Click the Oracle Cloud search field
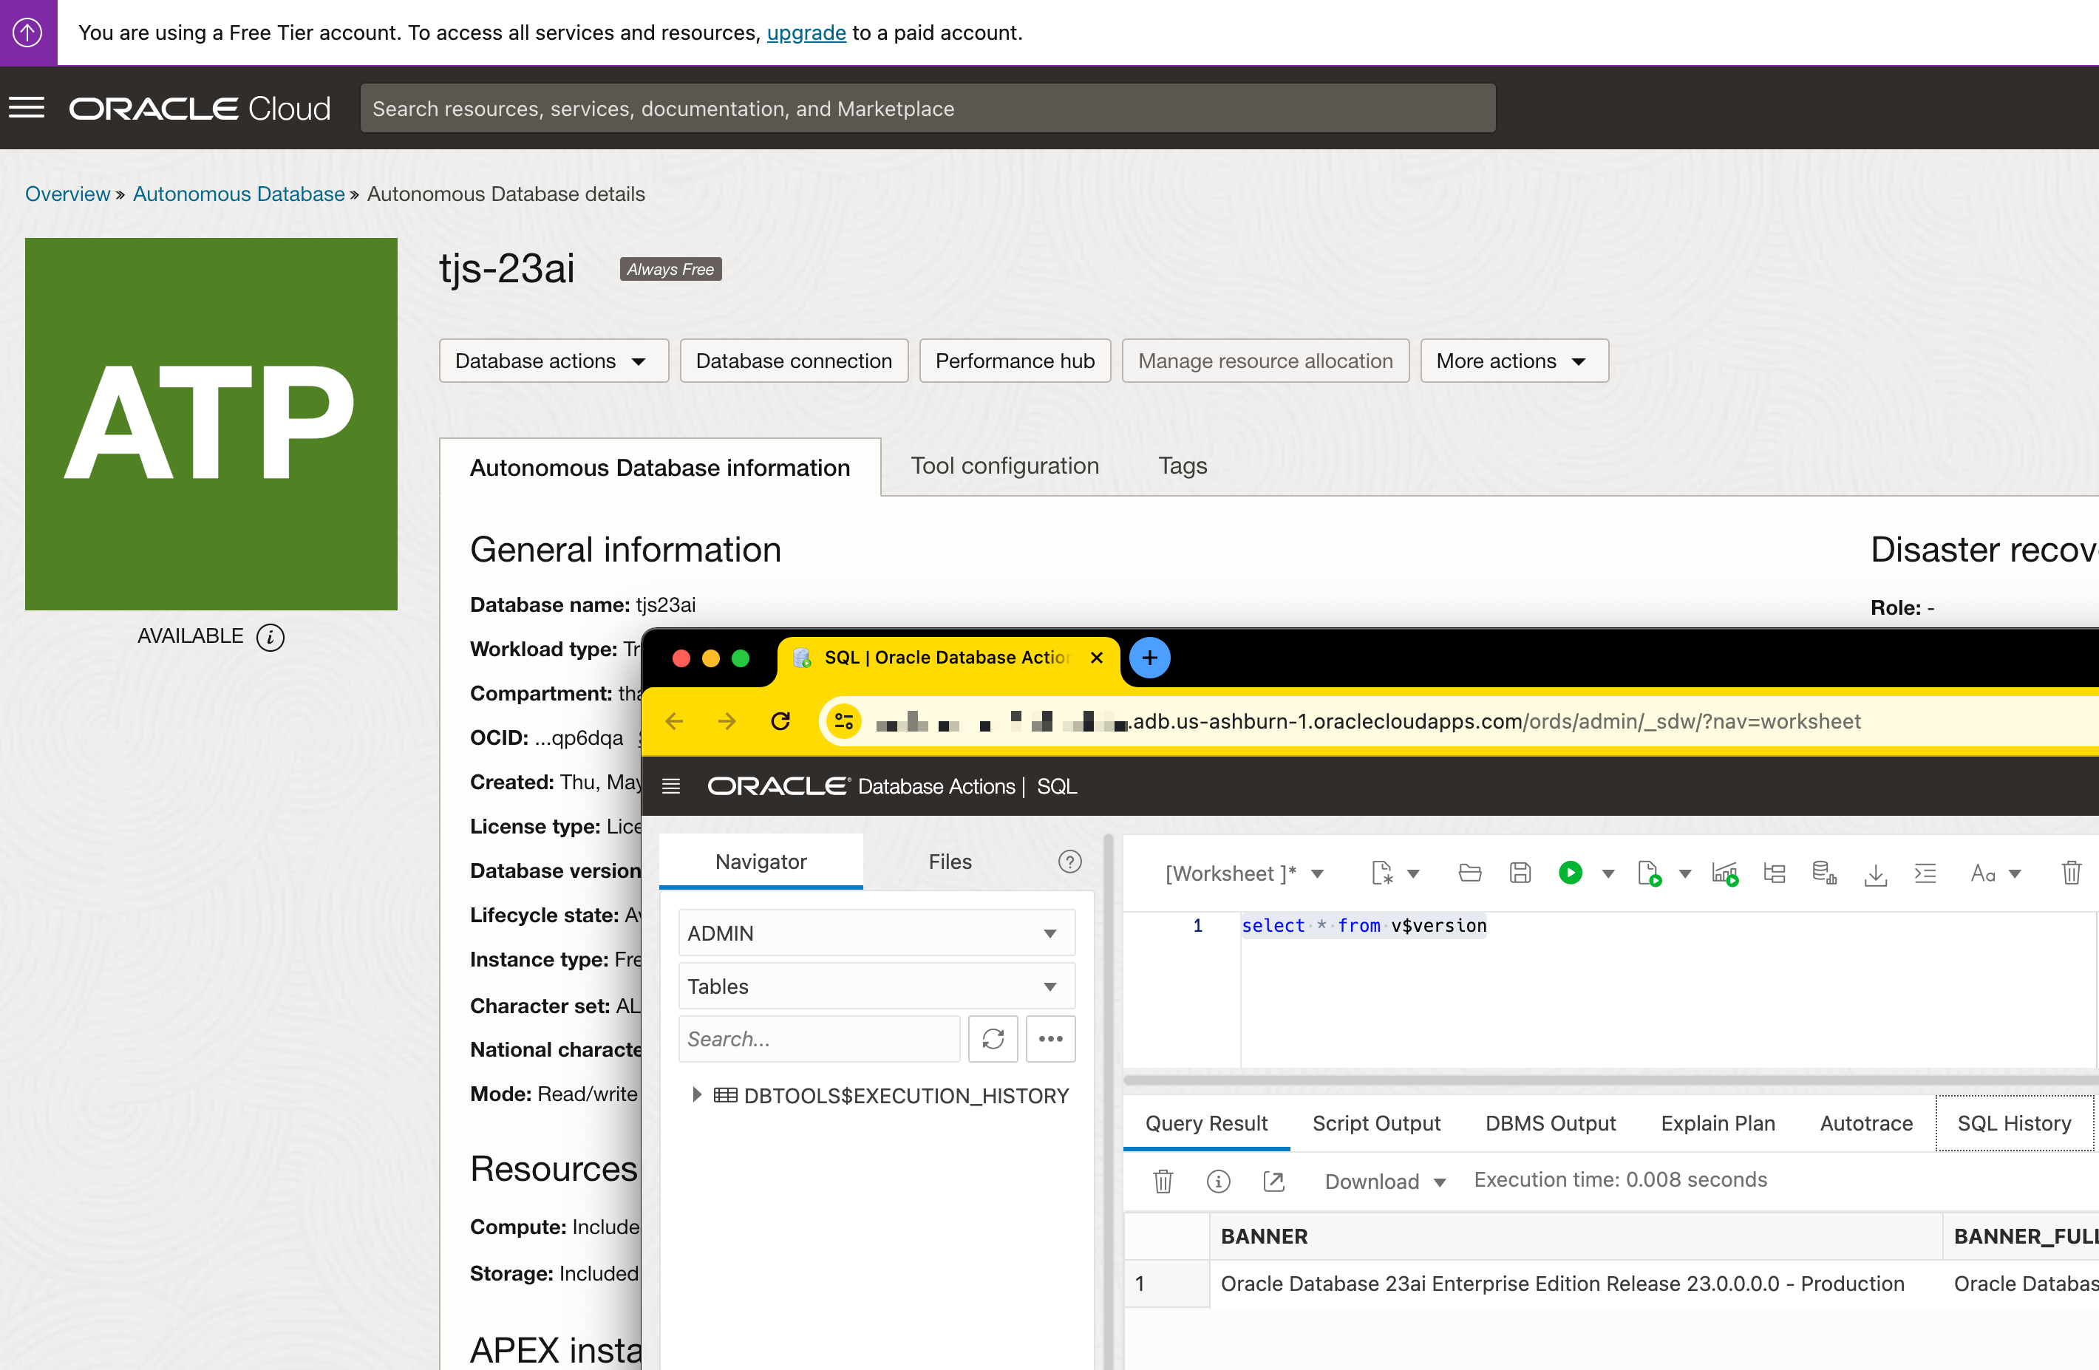Screen dimensions: 2099x1370 coord(928,108)
